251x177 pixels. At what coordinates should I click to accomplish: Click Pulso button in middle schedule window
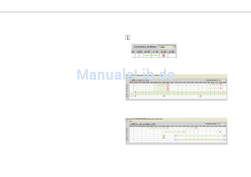pos(139,80)
